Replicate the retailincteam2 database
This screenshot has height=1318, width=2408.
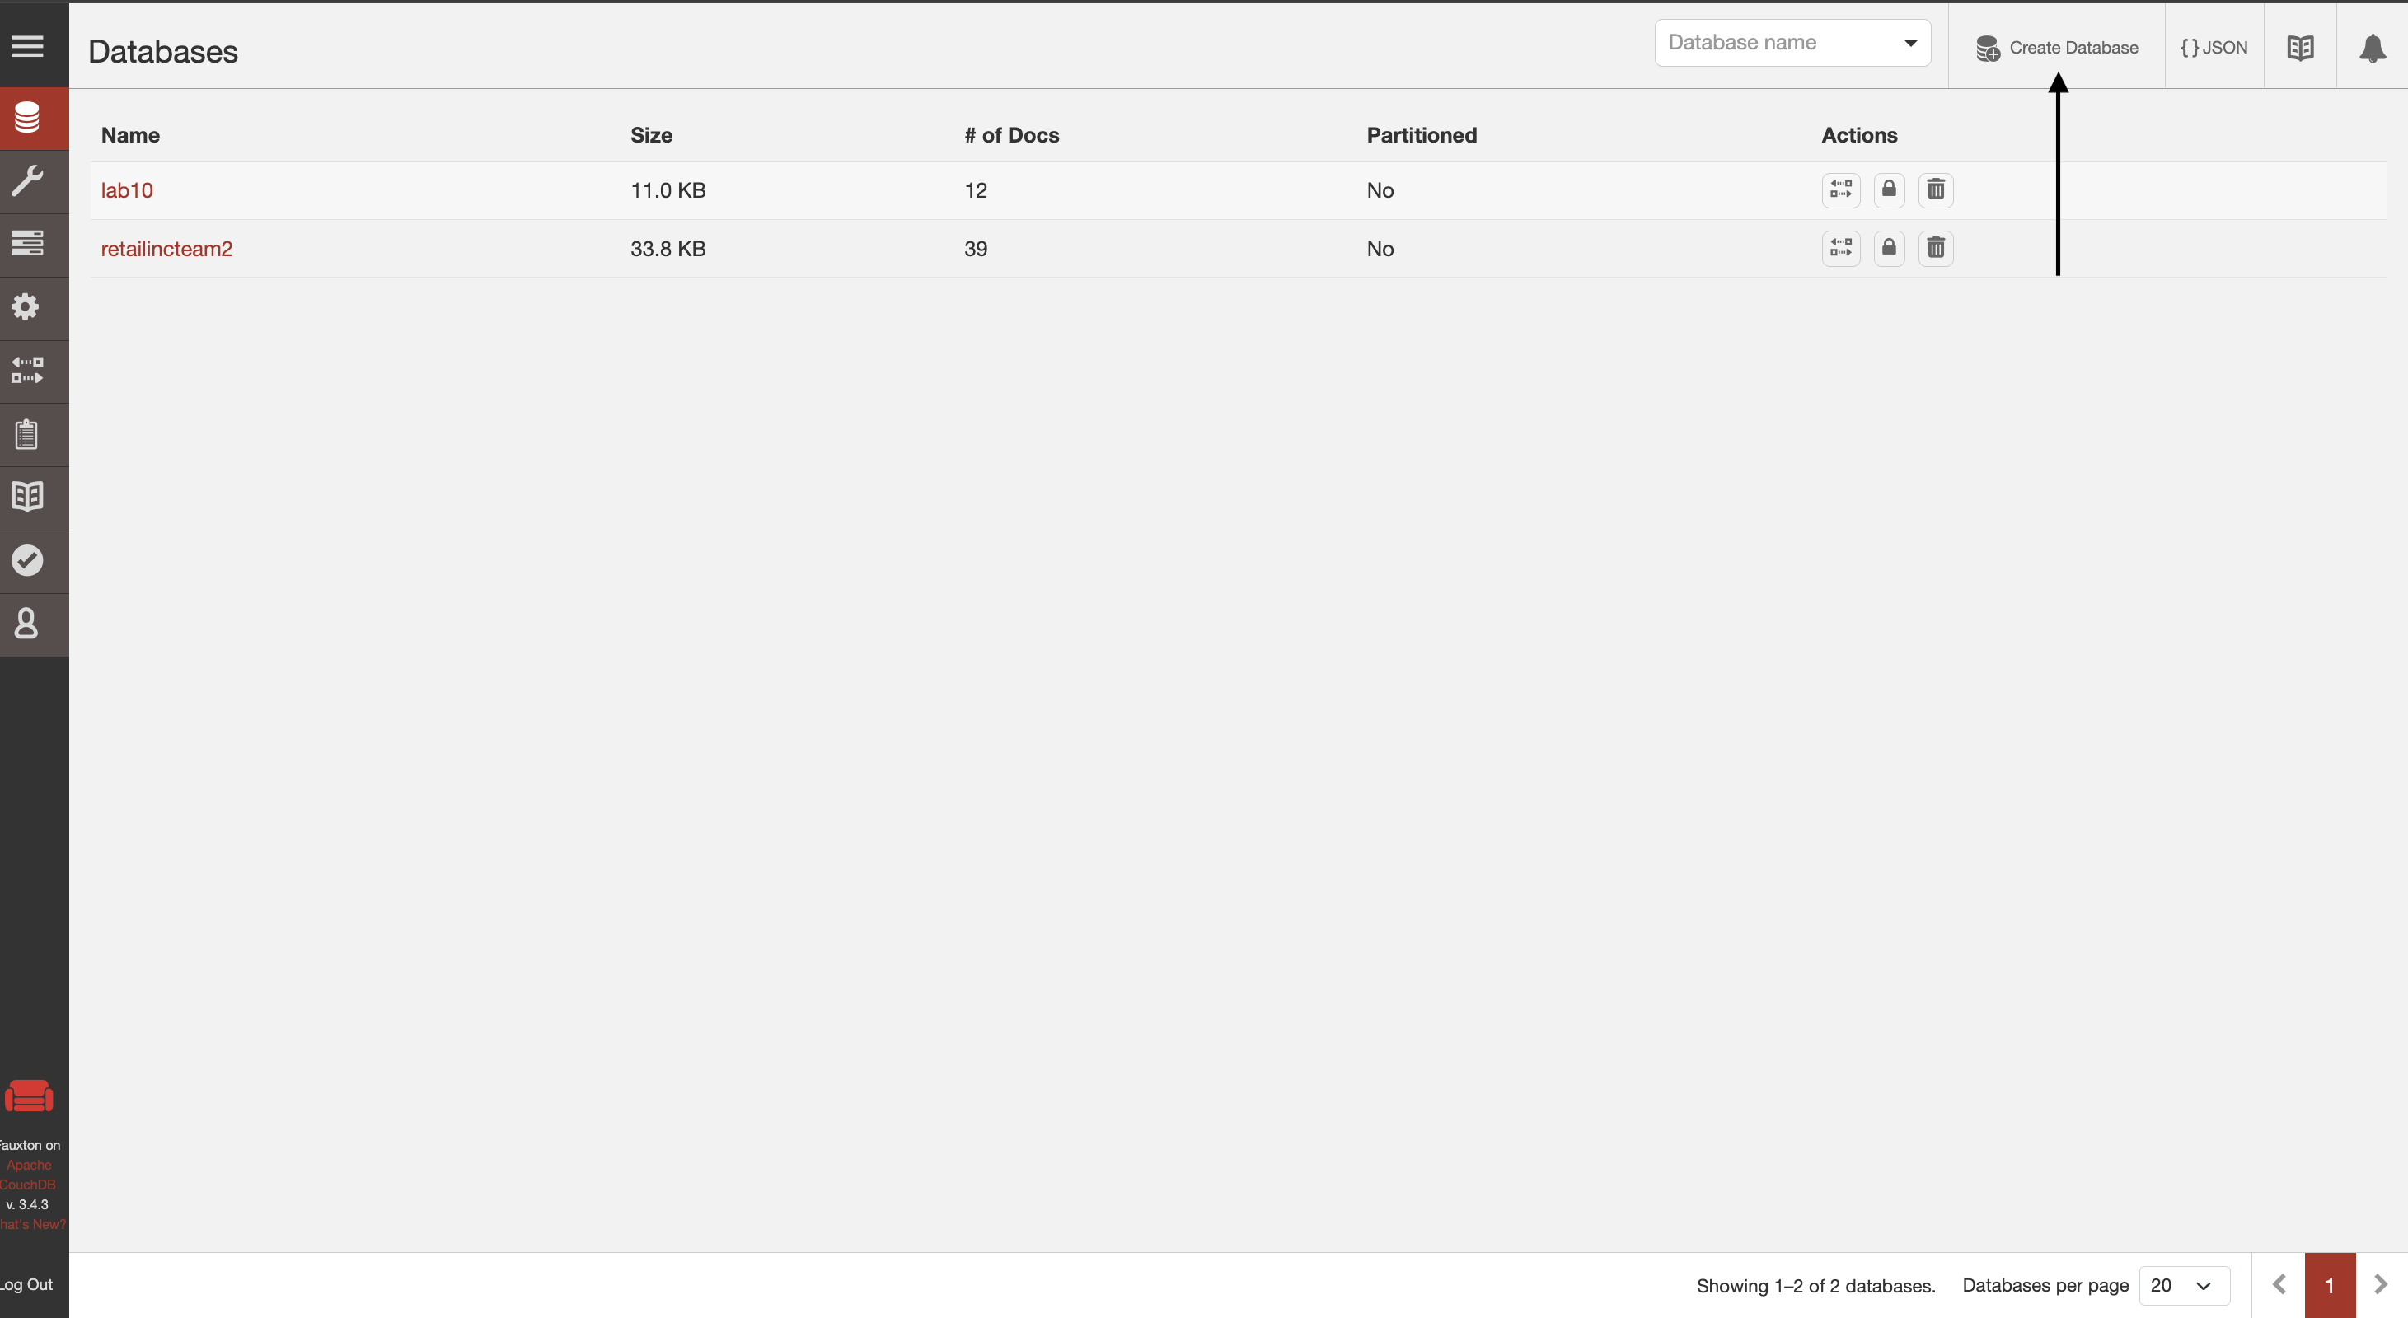(1840, 247)
